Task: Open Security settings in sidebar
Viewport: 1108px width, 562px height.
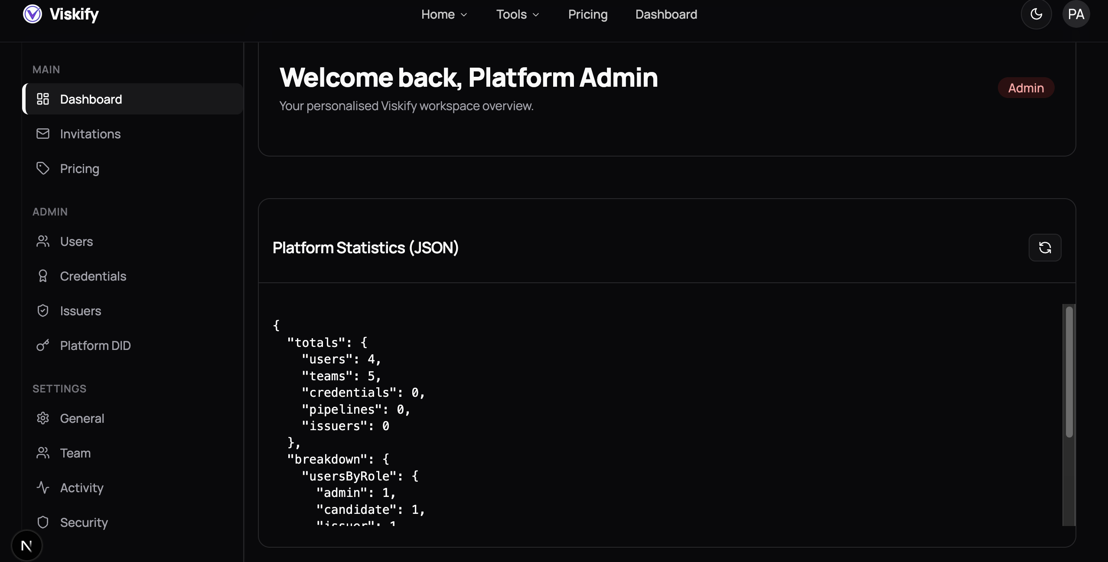Action: tap(133, 522)
